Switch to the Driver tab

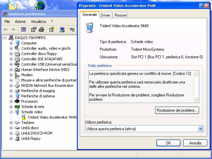pos(105,15)
